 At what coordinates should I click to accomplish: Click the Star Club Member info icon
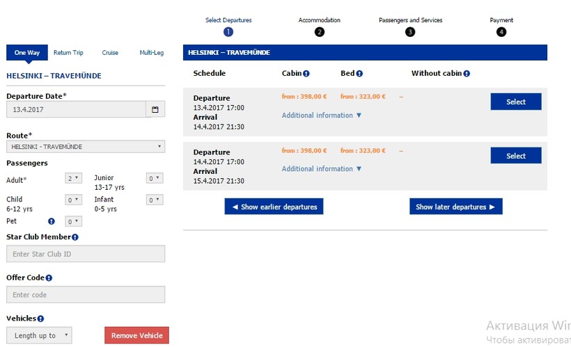click(x=75, y=237)
